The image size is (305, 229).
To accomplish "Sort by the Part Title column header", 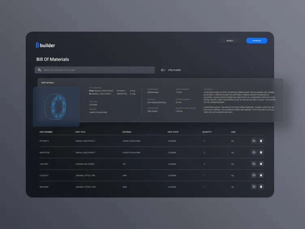I will pyautogui.click(x=81, y=132).
